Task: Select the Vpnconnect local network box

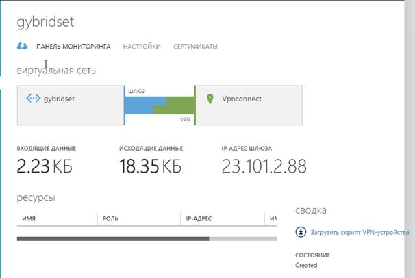Action: click(249, 105)
